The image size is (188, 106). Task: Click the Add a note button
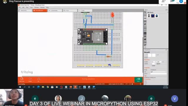click(22, 79)
